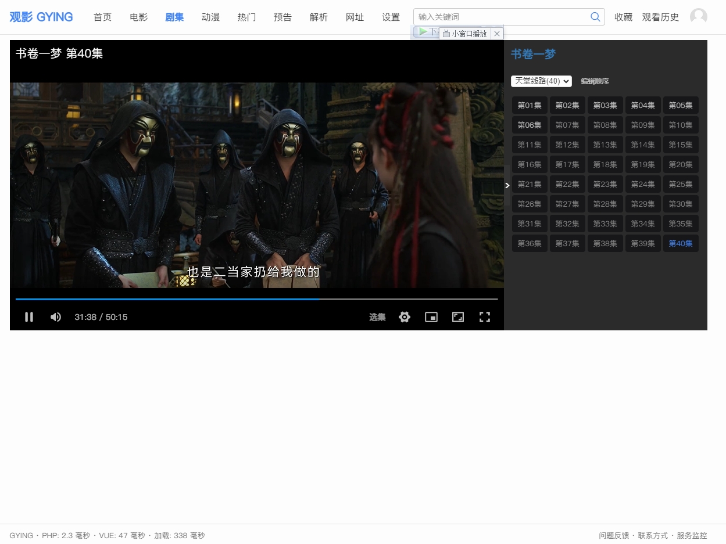Open the 设置 page
The image size is (726, 544).
(391, 17)
